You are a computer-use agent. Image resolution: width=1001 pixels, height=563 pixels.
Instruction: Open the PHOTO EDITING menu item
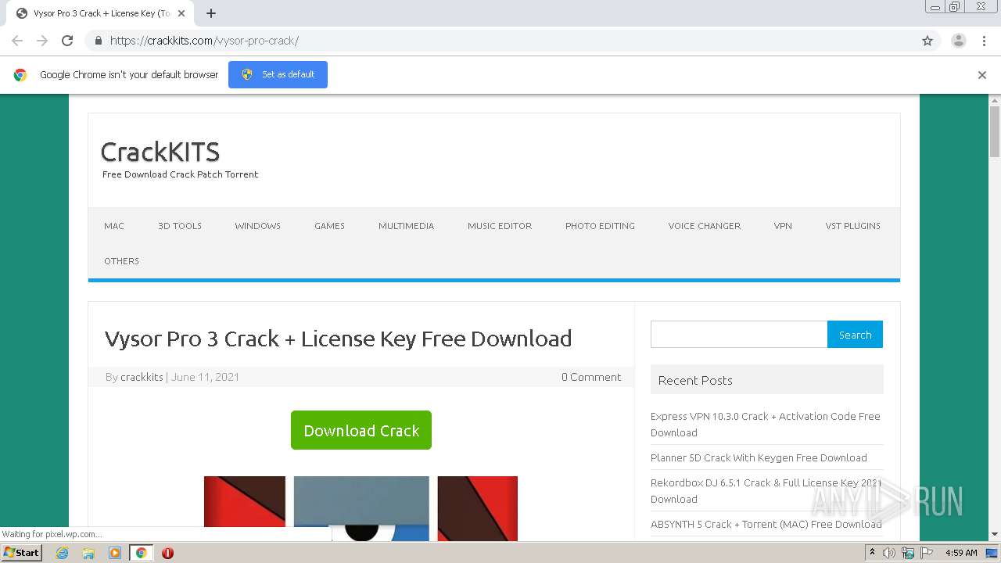[x=600, y=226]
